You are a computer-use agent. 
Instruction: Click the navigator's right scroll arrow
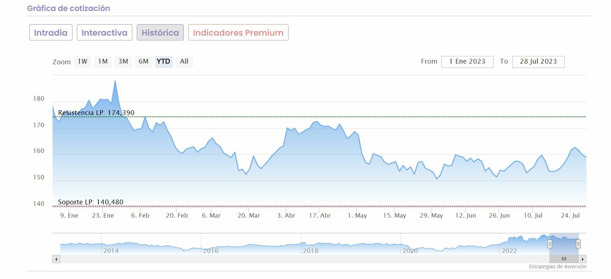(x=583, y=259)
